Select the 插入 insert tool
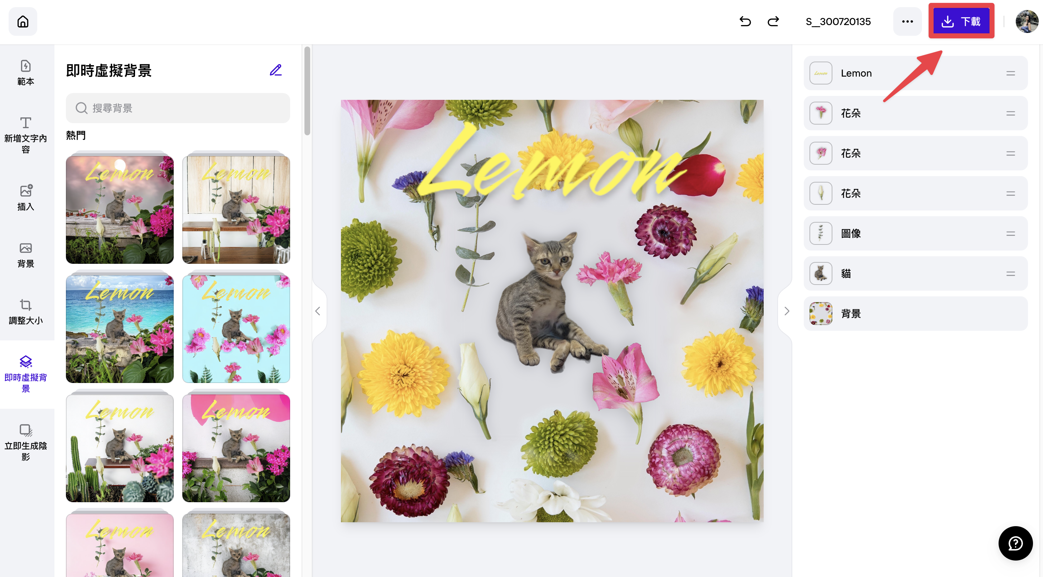1043x577 pixels. click(x=25, y=198)
